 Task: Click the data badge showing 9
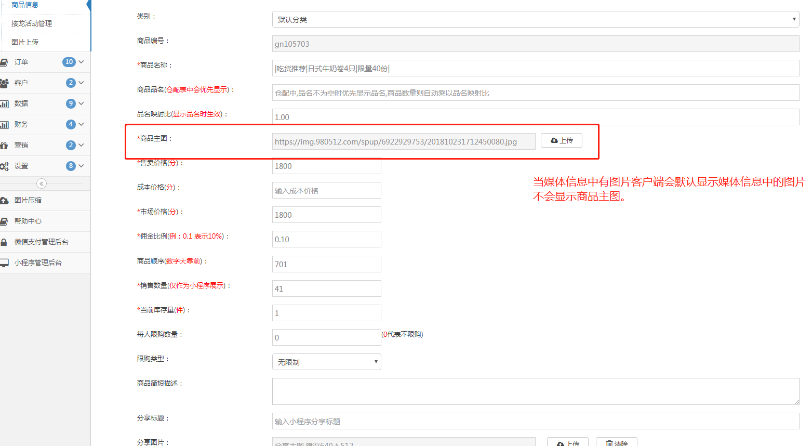71,103
